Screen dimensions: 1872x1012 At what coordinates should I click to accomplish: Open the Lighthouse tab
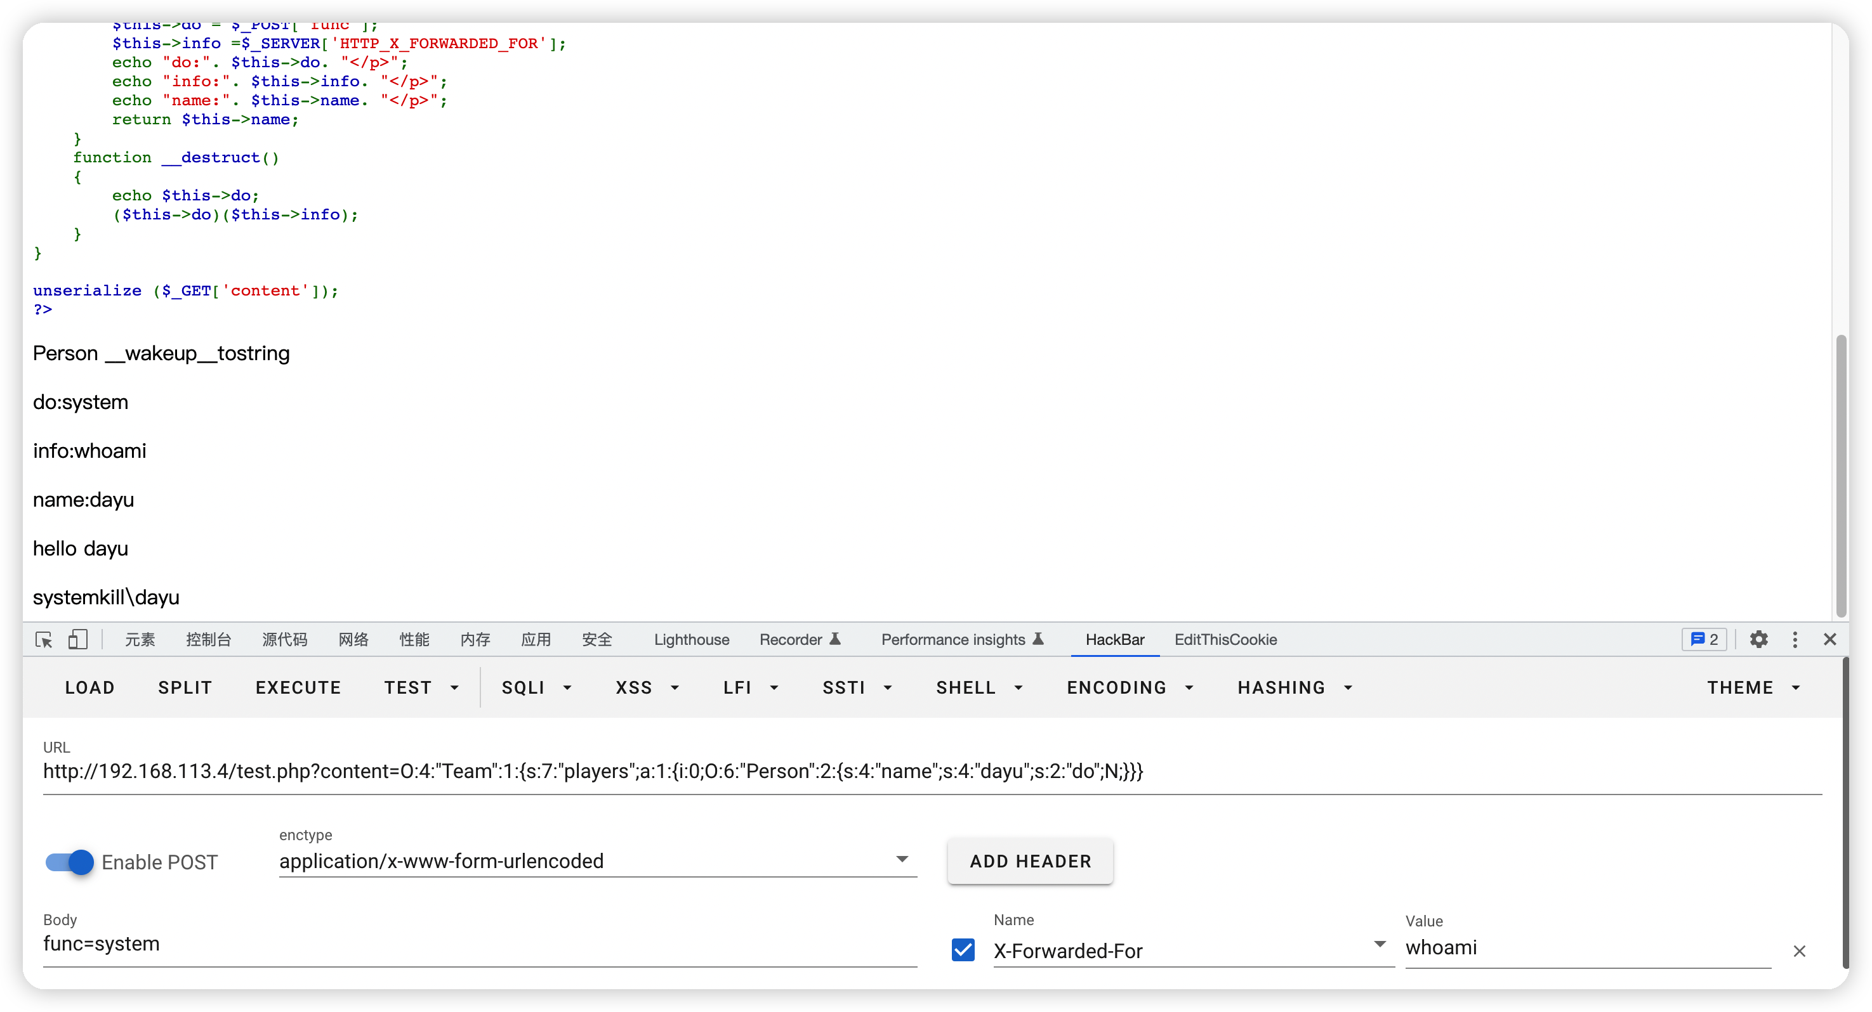coord(691,640)
